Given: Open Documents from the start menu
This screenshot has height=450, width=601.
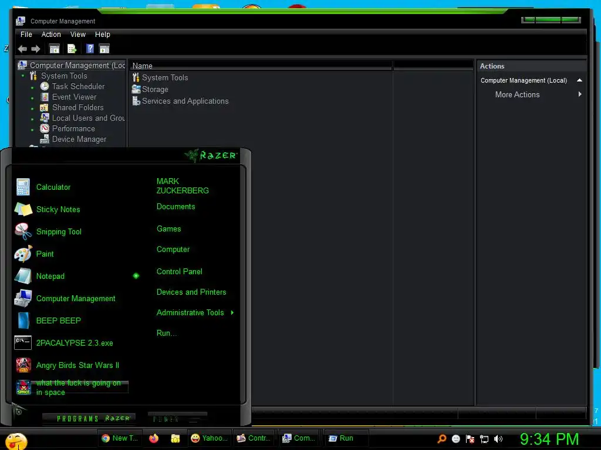Looking at the screenshot, I should (175, 207).
